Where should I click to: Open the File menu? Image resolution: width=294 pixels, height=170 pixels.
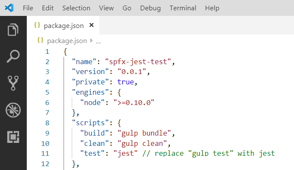coord(28,8)
